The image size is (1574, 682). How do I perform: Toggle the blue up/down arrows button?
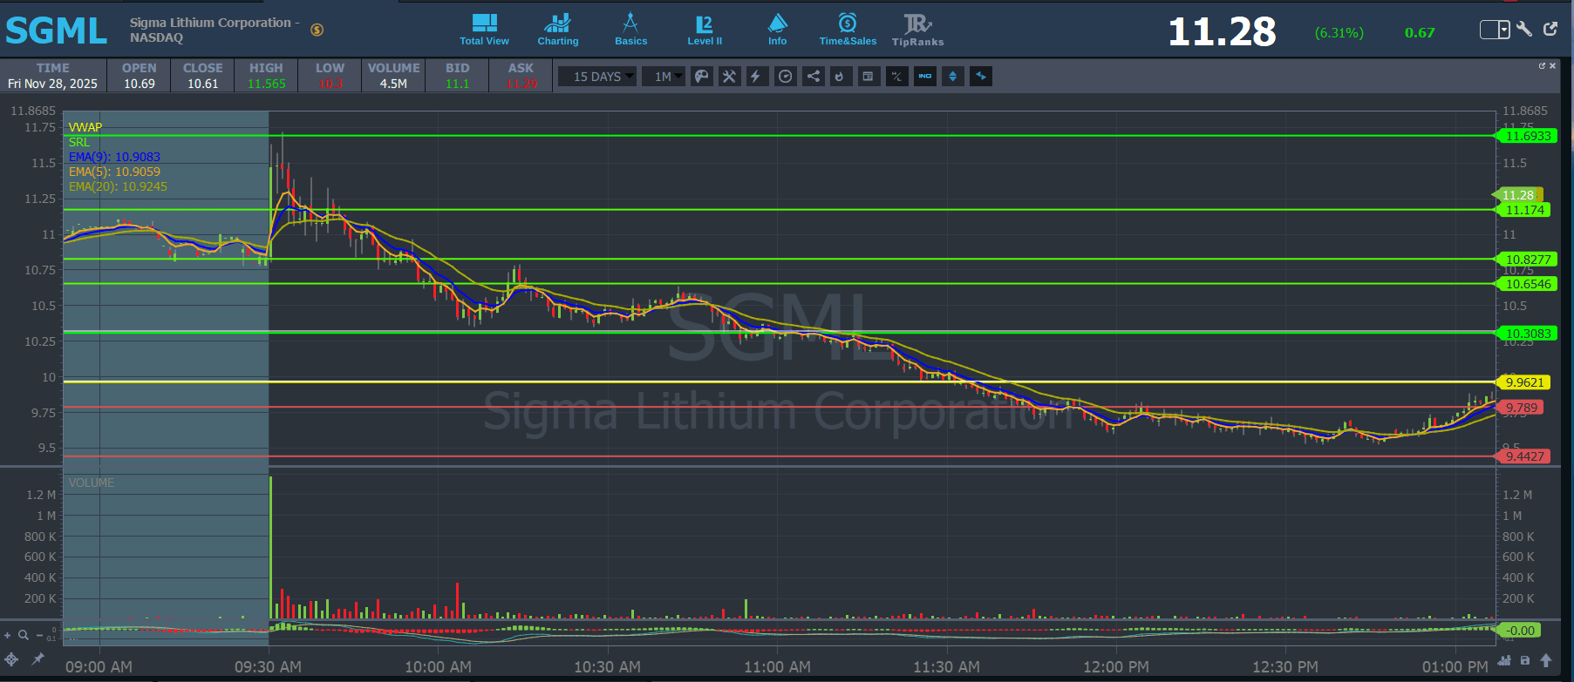952,77
